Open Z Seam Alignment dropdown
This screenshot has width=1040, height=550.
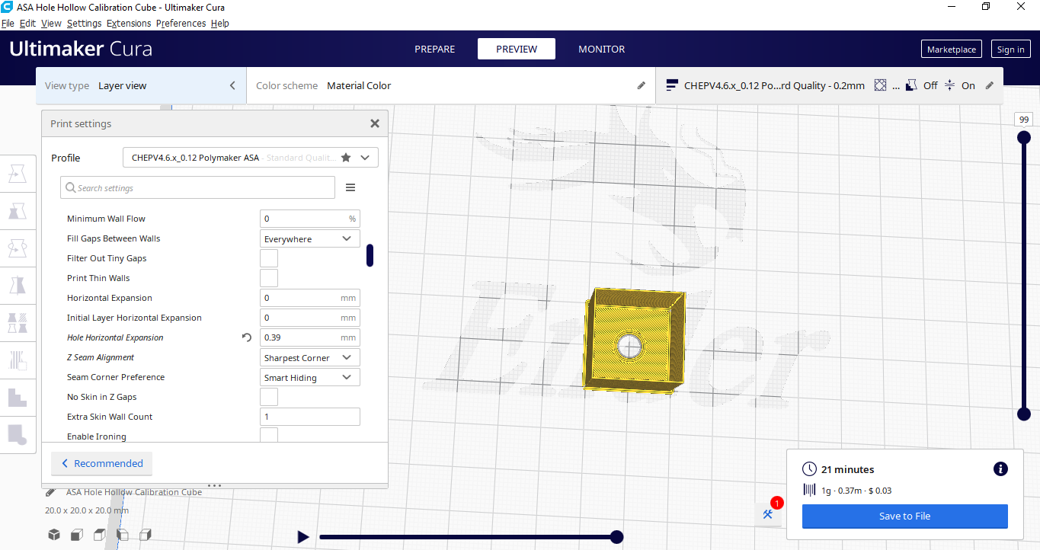[310, 357]
